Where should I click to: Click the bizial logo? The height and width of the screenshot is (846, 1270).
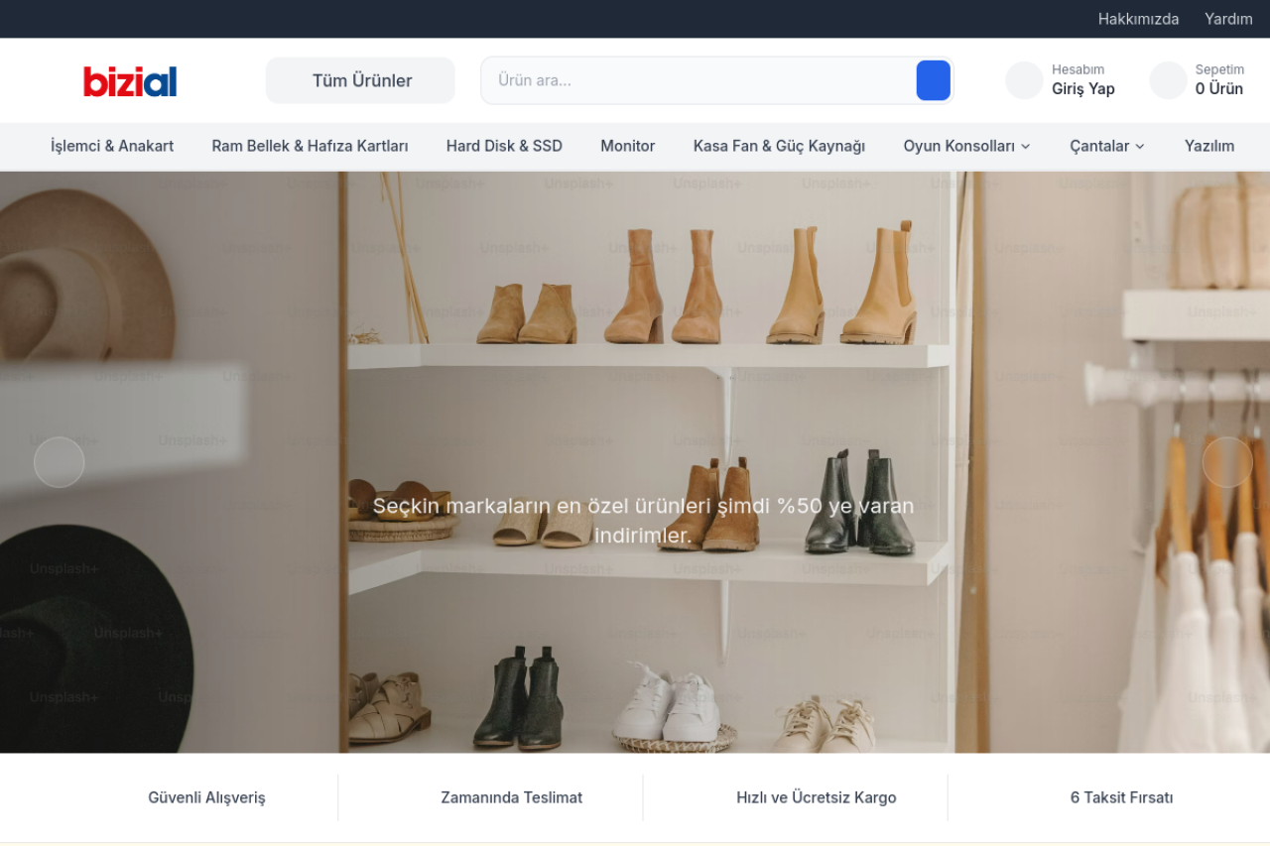point(130,81)
